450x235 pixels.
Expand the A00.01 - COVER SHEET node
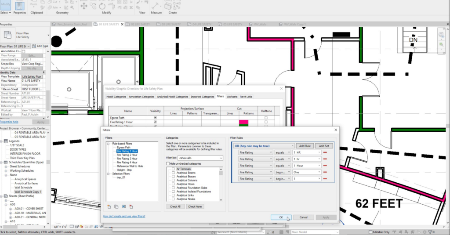click(x=11, y=209)
